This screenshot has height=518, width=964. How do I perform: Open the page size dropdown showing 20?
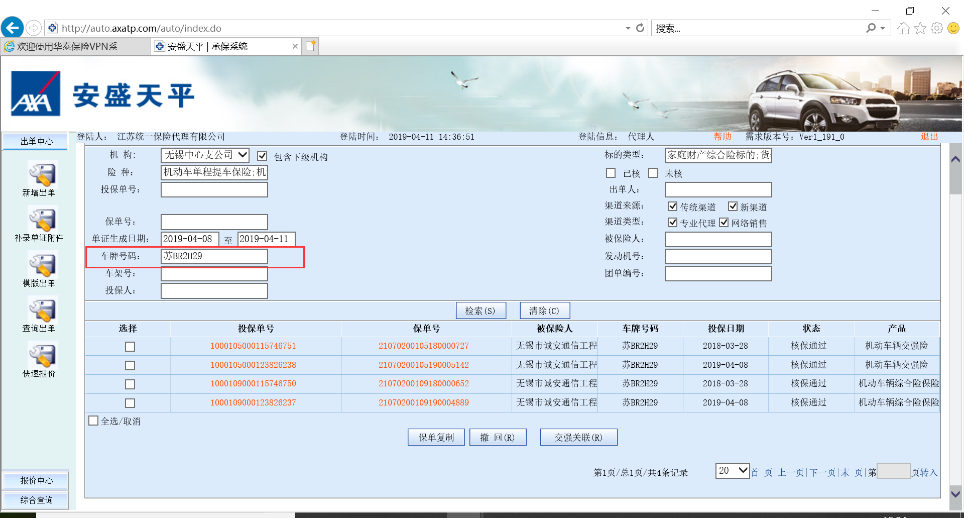click(743, 471)
